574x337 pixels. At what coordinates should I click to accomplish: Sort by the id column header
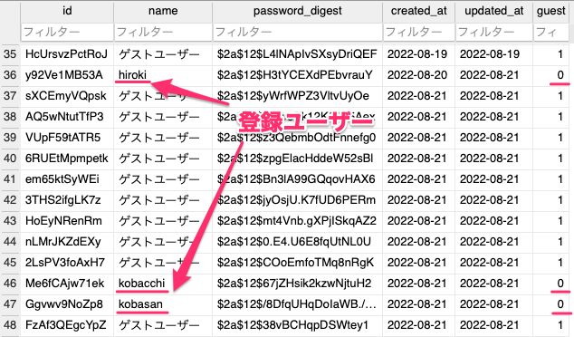point(67,11)
